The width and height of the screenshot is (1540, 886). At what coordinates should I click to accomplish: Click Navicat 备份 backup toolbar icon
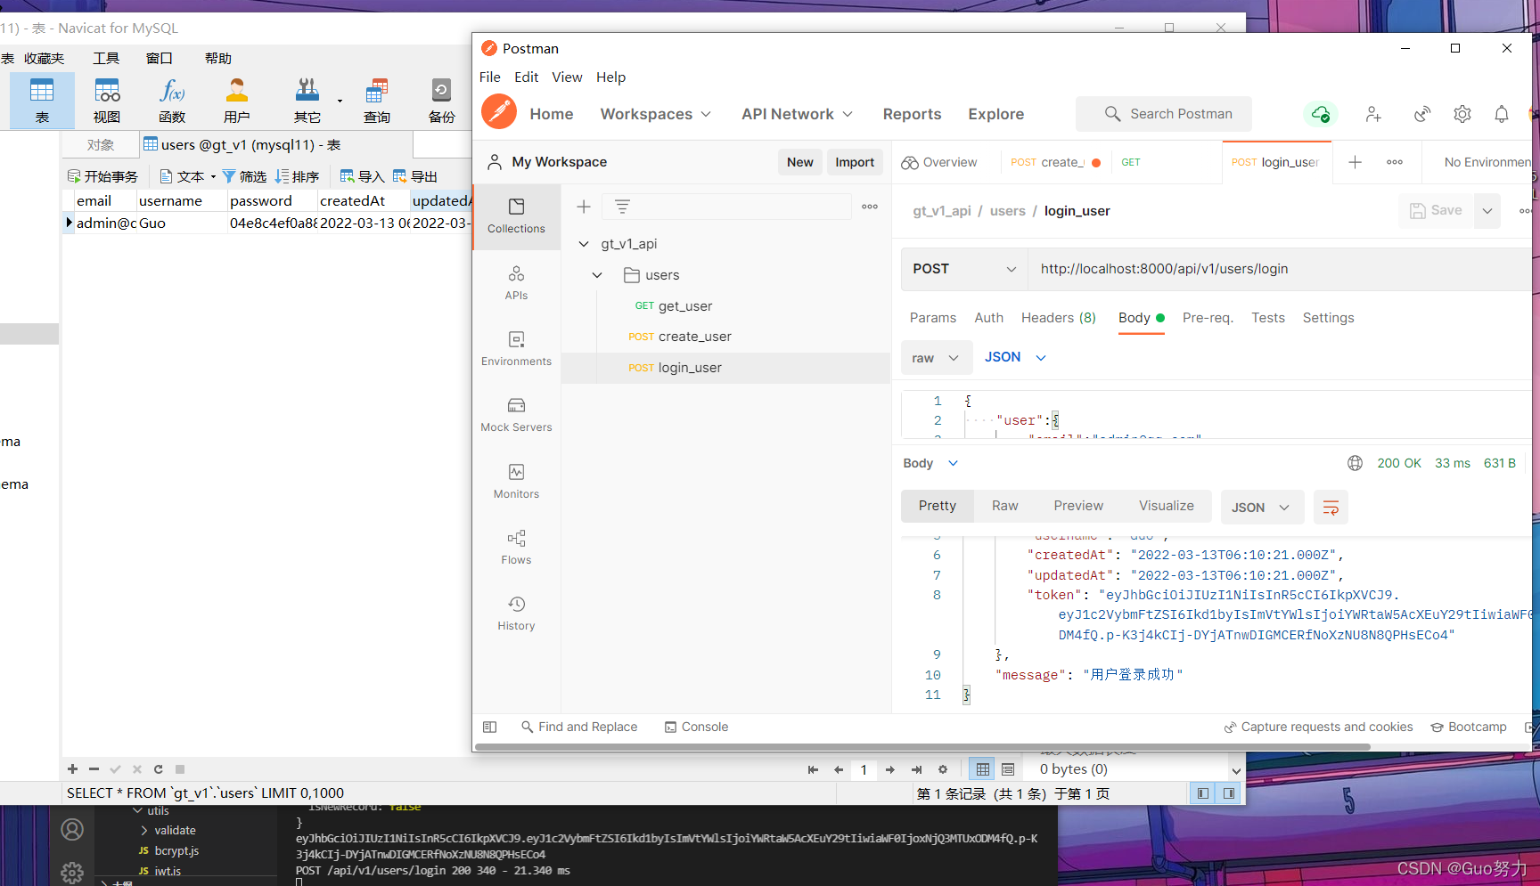click(x=442, y=101)
